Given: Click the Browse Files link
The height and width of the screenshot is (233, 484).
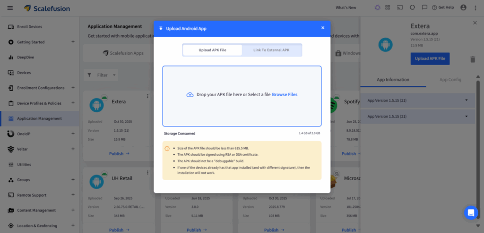Looking at the screenshot, I should (x=285, y=94).
